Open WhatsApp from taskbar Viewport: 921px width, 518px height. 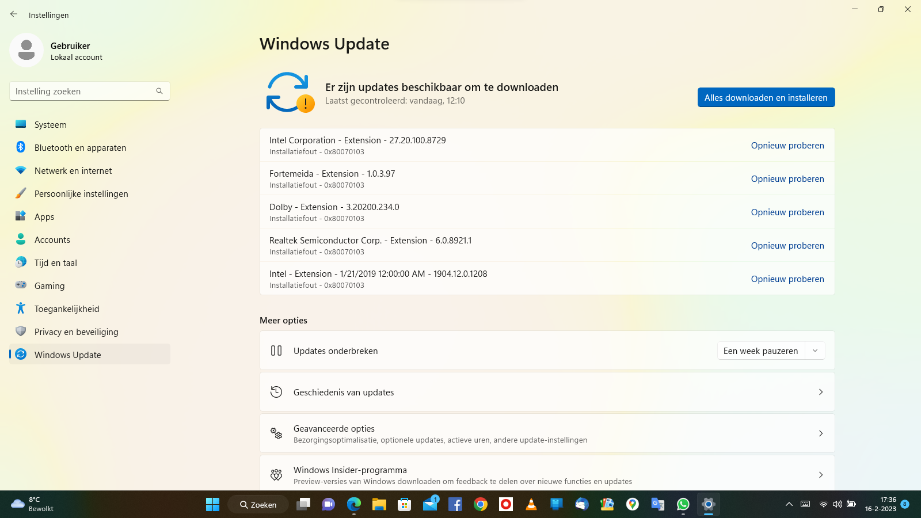point(683,505)
